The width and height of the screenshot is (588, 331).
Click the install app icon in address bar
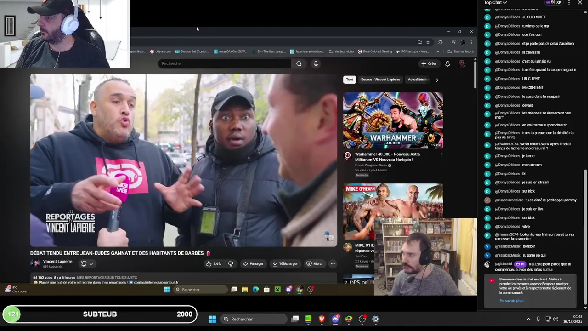420,42
